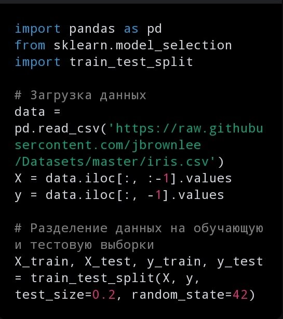The image size is (283, 319).
Task: Click the 'X = data.iloc' line
Action: coord(123,179)
